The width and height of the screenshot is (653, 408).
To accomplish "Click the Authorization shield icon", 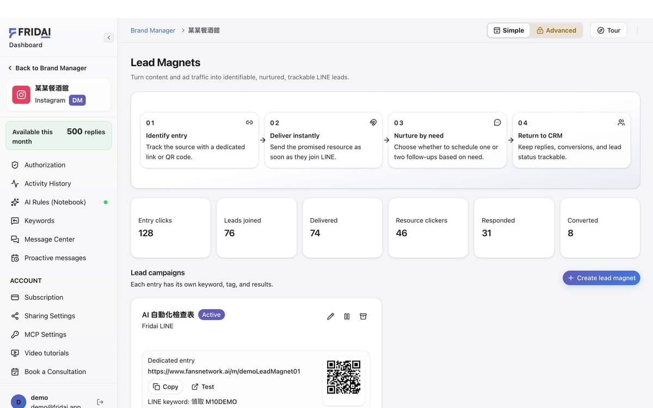I will pyautogui.click(x=15, y=165).
